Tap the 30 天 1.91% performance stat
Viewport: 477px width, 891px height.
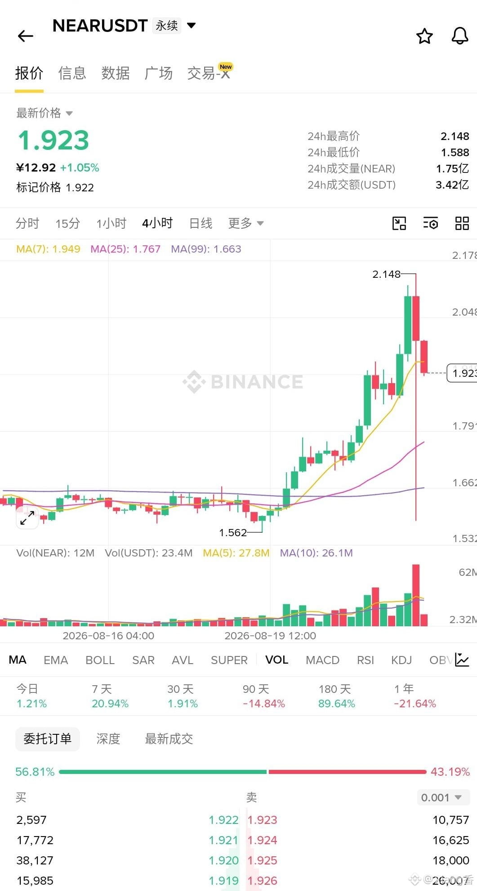click(x=183, y=696)
